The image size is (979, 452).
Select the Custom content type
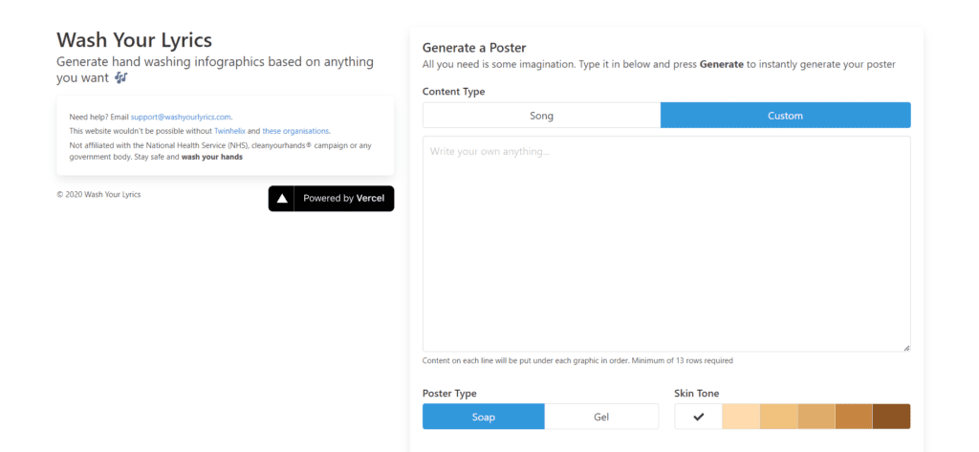(x=786, y=116)
